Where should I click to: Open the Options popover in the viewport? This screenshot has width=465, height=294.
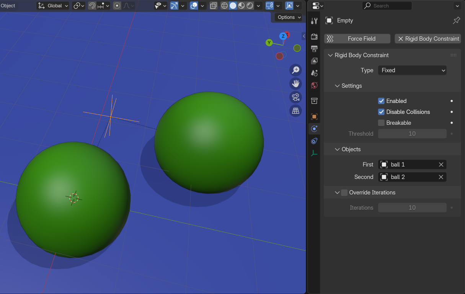click(288, 17)
